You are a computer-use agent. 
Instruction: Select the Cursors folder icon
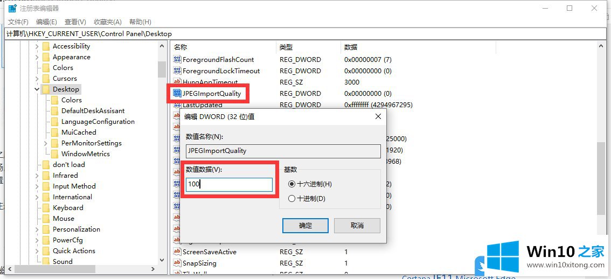coord(46,79)
